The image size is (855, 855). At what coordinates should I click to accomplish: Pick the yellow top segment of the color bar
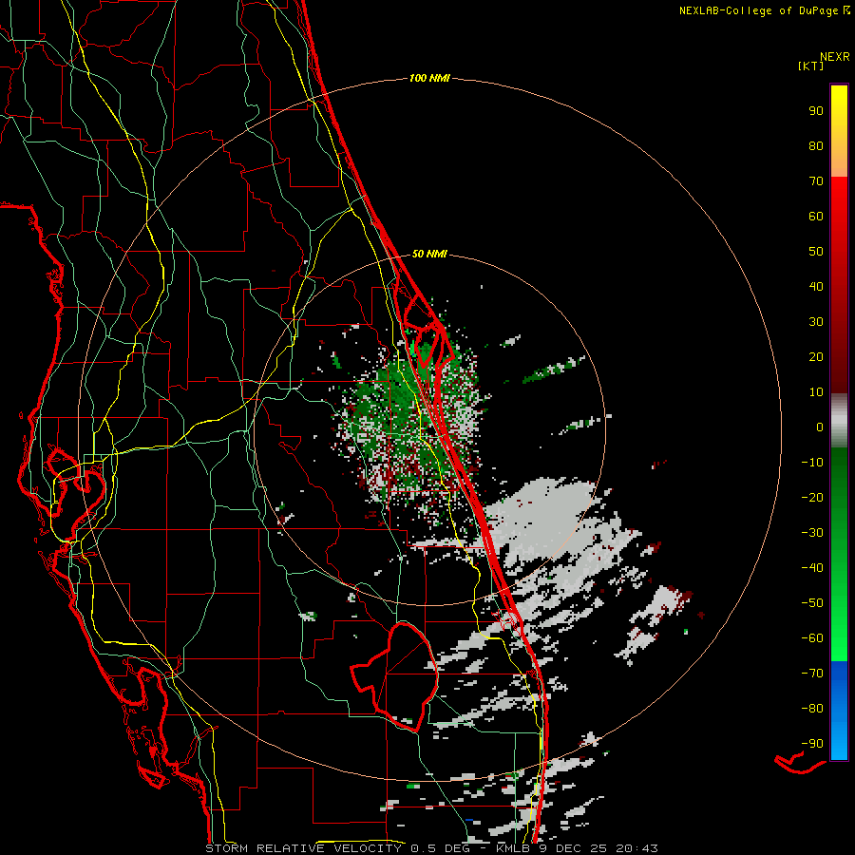(839, 131)
